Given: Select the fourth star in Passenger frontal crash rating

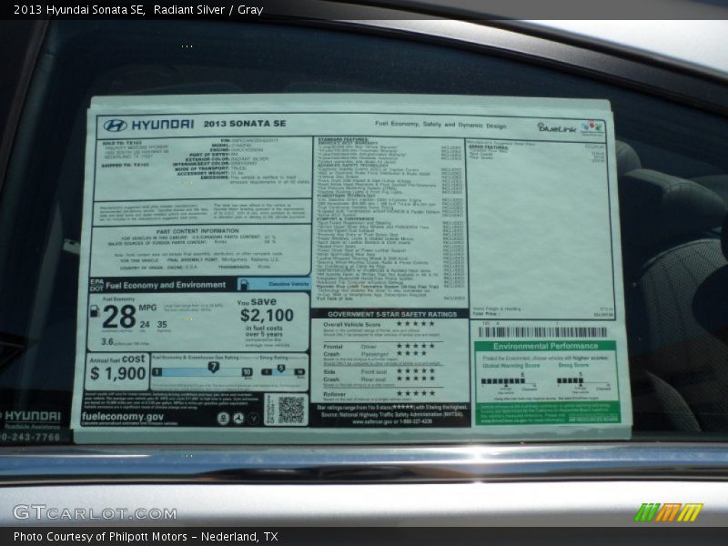Looking at the screenshot, I should 424,352.
